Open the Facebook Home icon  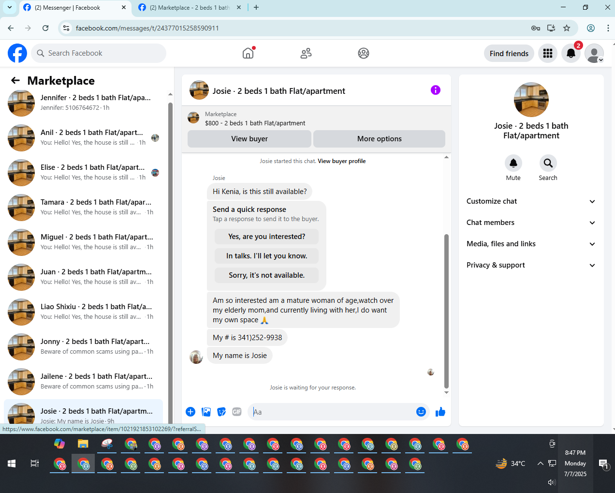[x=248, y=53]
